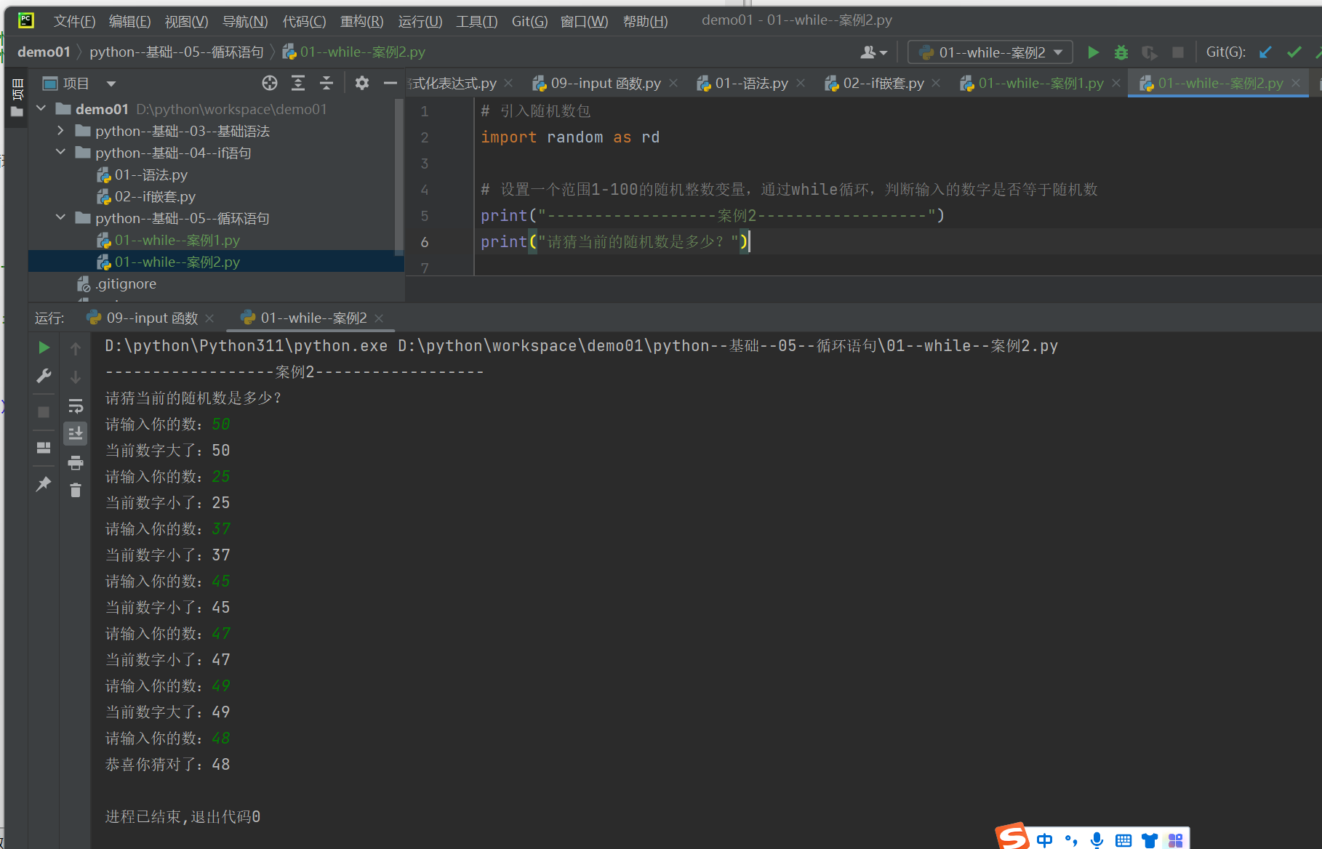Viewport: 1322px width, 849px height.
Task: Print the console output
Action: (76, 462)
